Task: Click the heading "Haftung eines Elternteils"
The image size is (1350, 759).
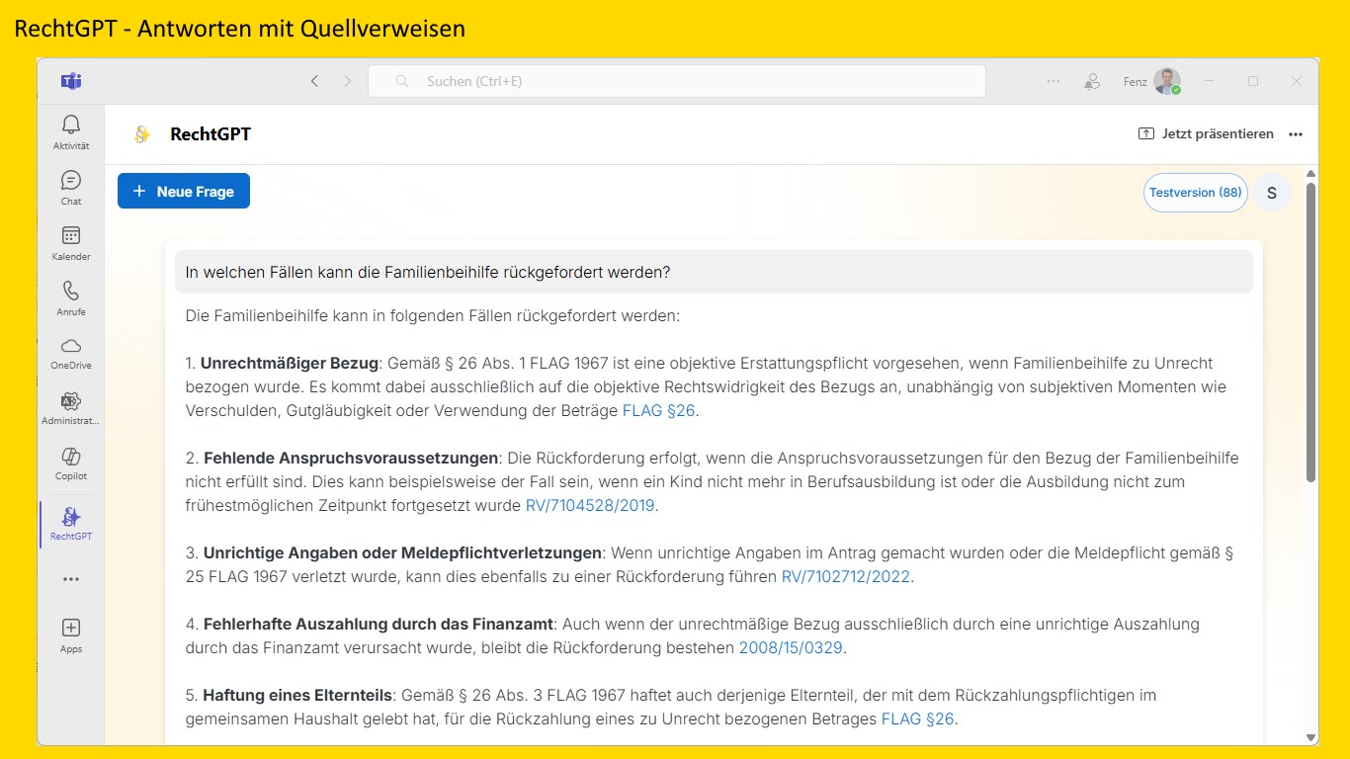Action: coord(298,695)
